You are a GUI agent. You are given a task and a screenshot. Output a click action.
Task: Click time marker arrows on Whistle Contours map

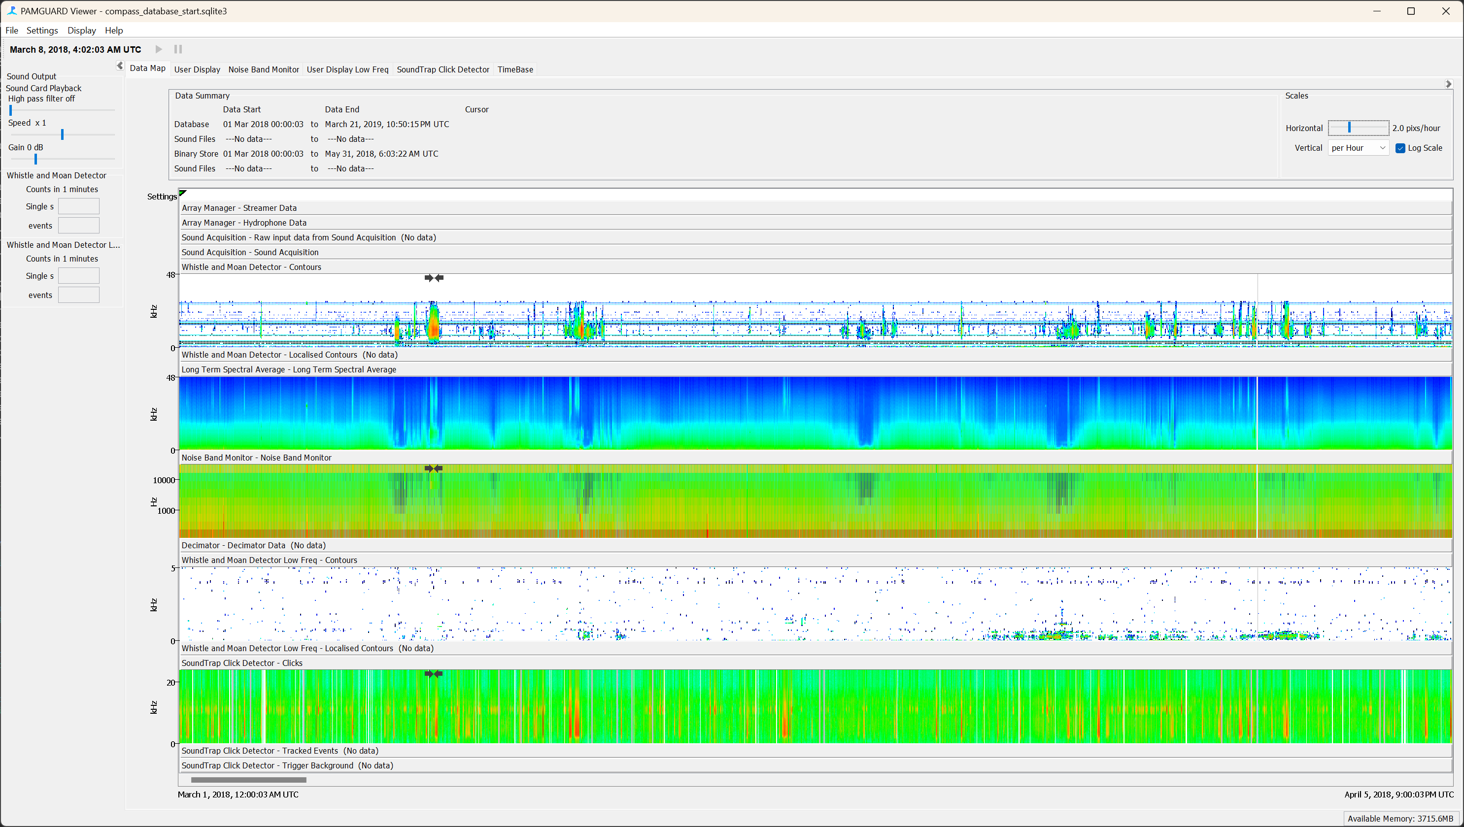click(x=434, y=278)
